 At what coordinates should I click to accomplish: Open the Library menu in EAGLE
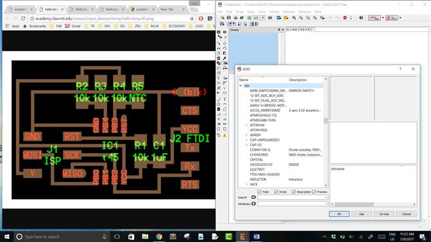point(274,12)
